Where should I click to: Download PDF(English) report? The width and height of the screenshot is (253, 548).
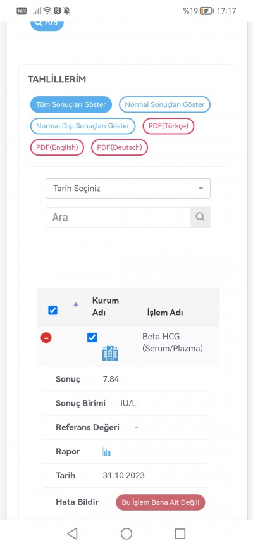click(57, 147)
